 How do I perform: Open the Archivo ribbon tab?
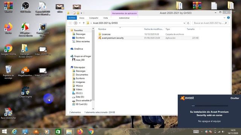coord(72,18)
